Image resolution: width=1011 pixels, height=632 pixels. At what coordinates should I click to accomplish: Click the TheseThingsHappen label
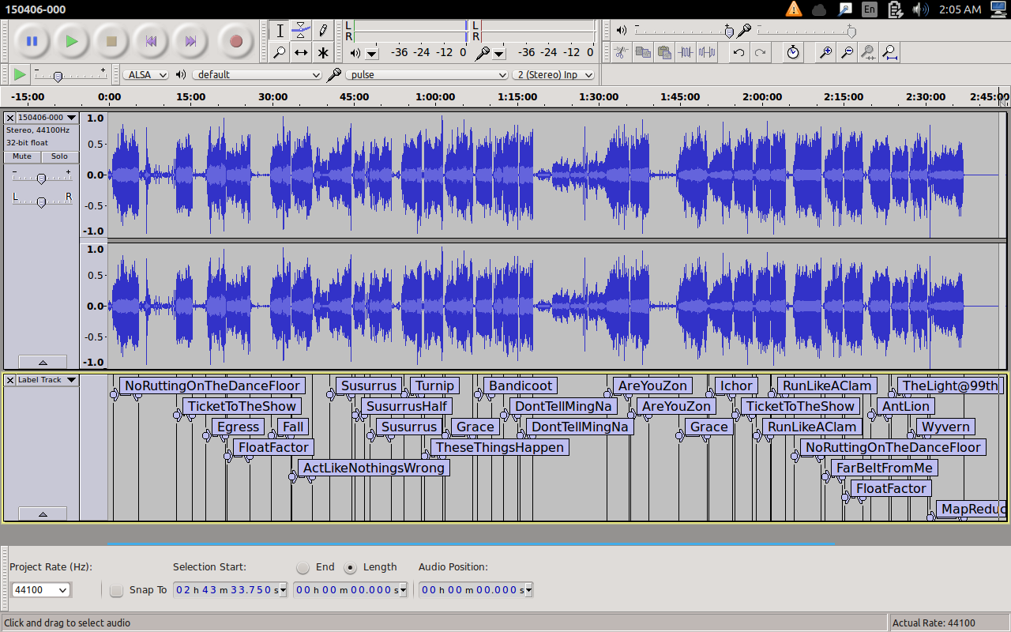pos(499,447)
